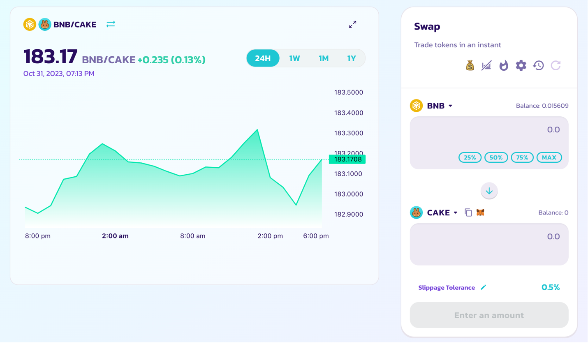Click the 183.3000 price axis label
The height and width of the screenshot is (344, 588).
point(349,133)
